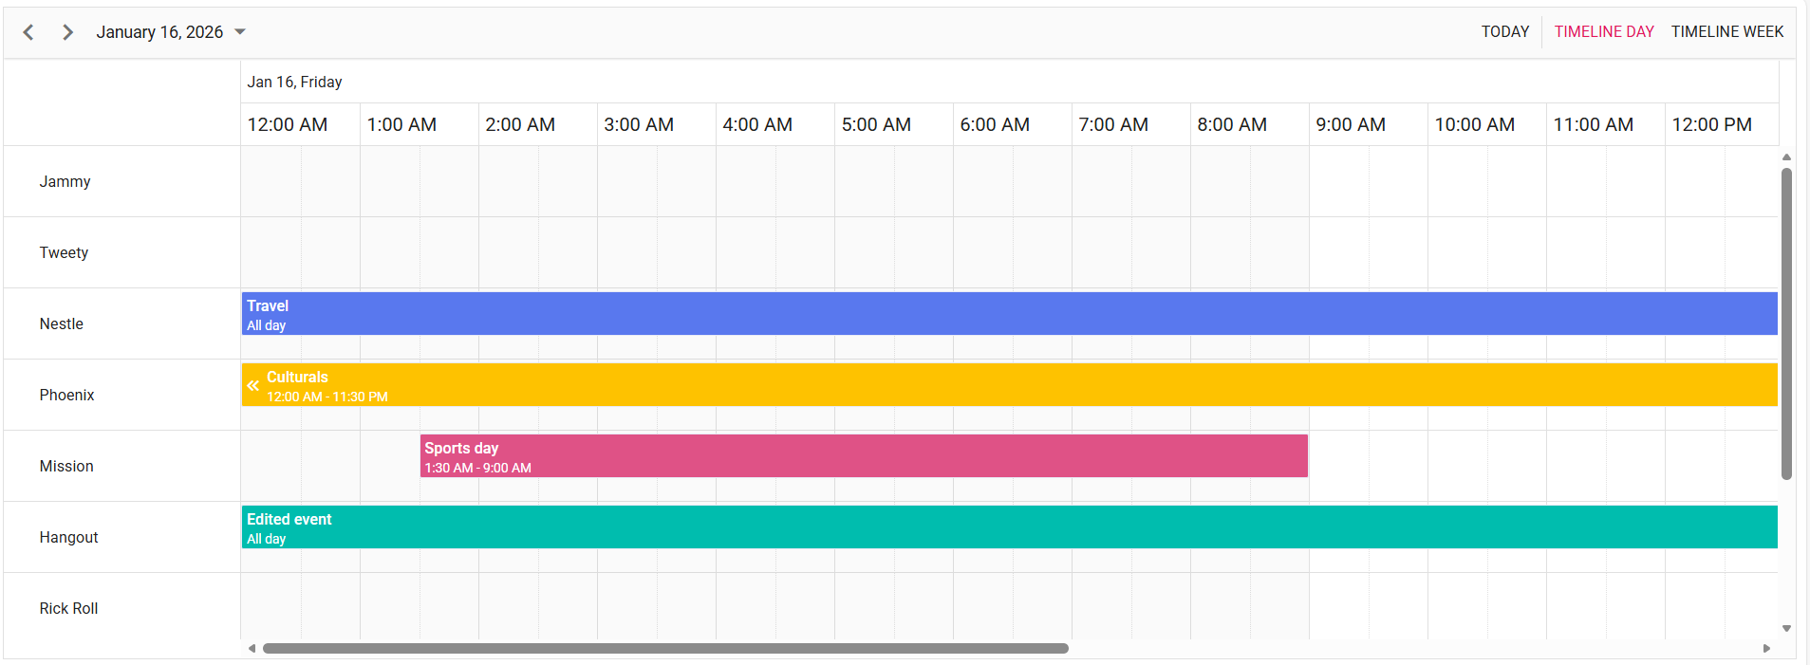Click the double-chevron indicator on the Culturals event
The height and width of the screenshot is (665, 1810).
[253, 385]
